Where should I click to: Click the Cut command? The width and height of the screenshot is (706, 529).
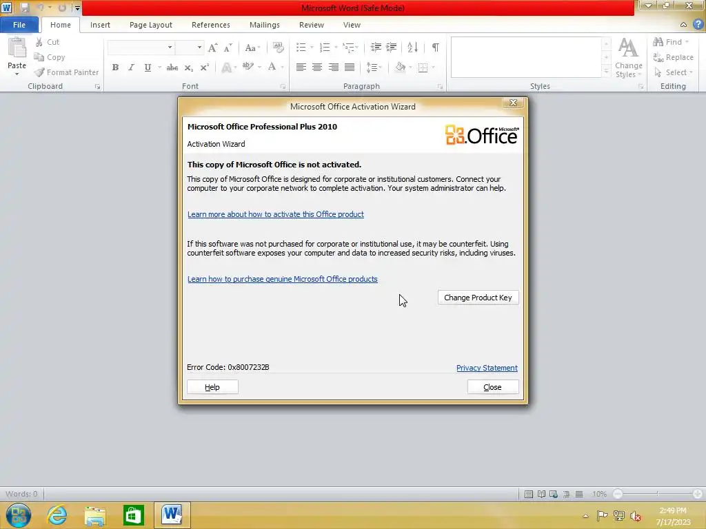click(x=48, y=42)
